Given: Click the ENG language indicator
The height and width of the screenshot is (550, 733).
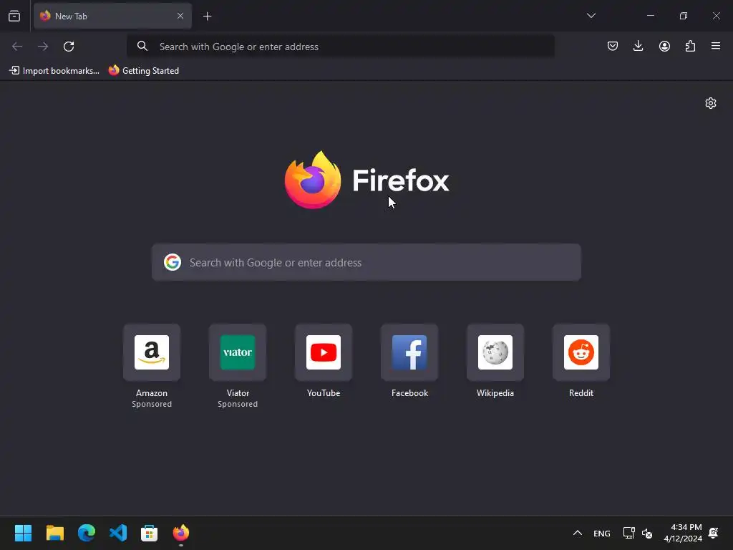Looking at the screenshot, I should pos(601,533).
